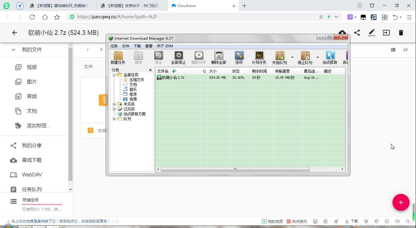The image size is (416, 228).
Task: Click the Cloudreve delete trash icon
Action: click(401, 33)
